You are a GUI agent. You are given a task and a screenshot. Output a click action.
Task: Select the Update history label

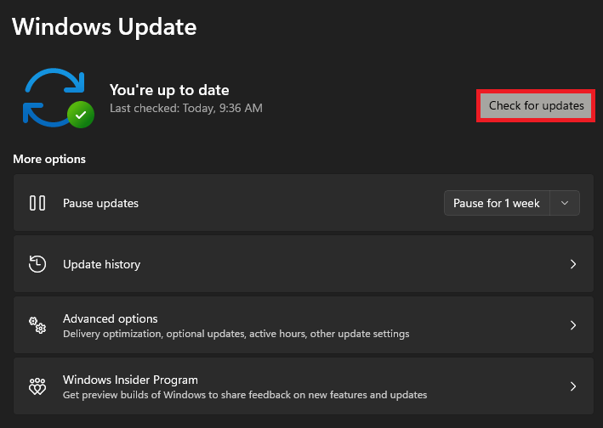pyautogui.click(x=101, y=264)
